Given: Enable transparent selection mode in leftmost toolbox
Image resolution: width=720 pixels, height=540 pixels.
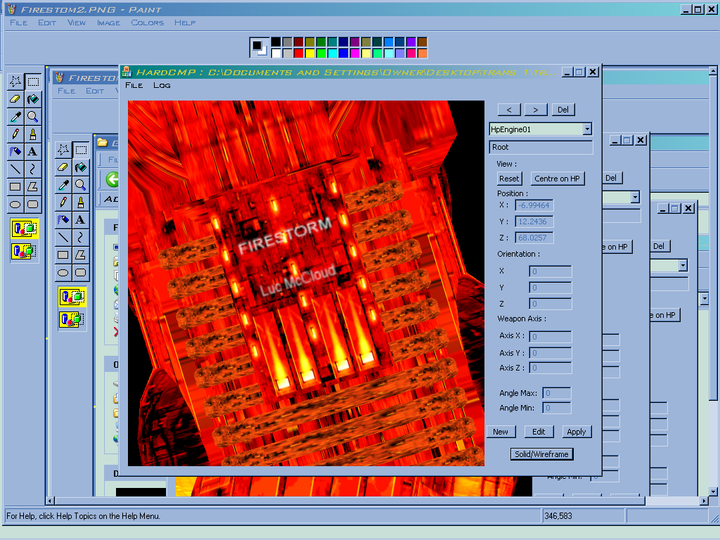Looking at the screenshot, I should pos(25,251).
